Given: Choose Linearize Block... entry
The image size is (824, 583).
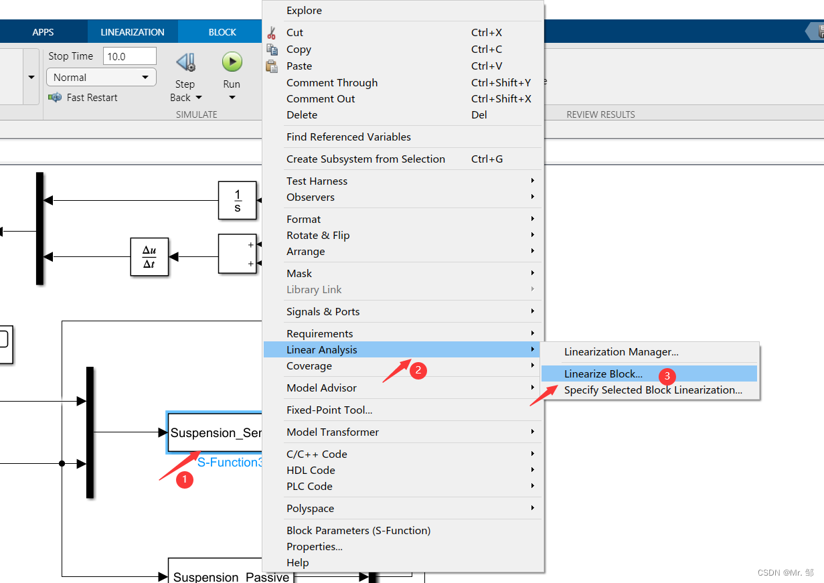Looking at the screenshot, I should pyautogui.click(x=649, y=373).
